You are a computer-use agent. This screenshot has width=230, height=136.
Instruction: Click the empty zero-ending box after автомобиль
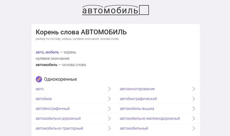tap(144, 10)
